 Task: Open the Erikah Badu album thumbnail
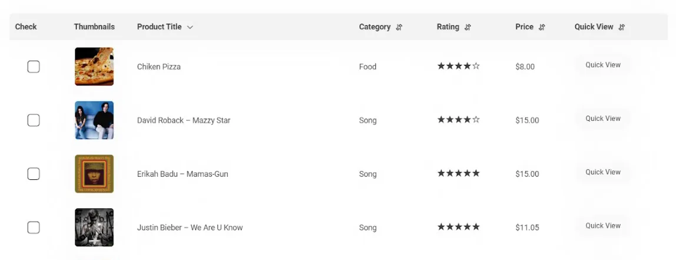pyautogui.click(x=94, y=174)
